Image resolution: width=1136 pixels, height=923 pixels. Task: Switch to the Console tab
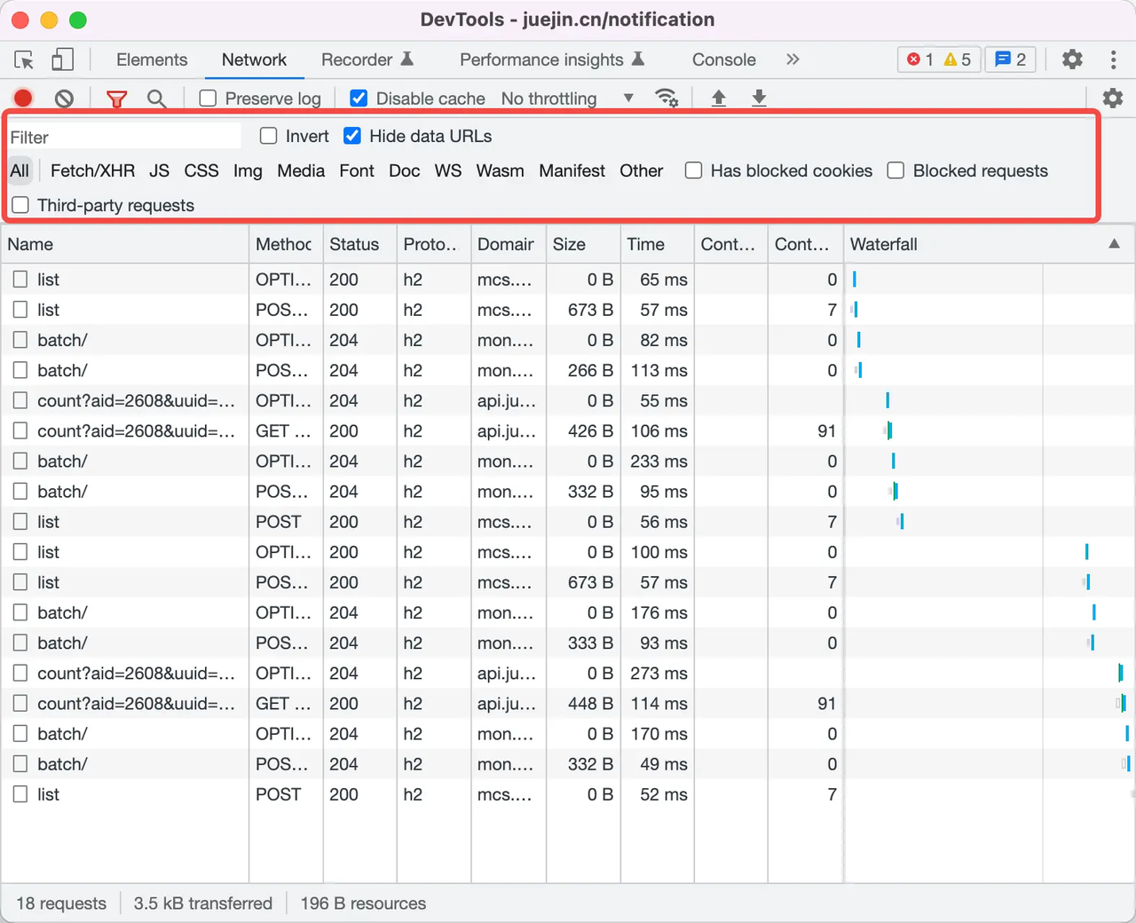pyautogui.click(x=723, y=59)
